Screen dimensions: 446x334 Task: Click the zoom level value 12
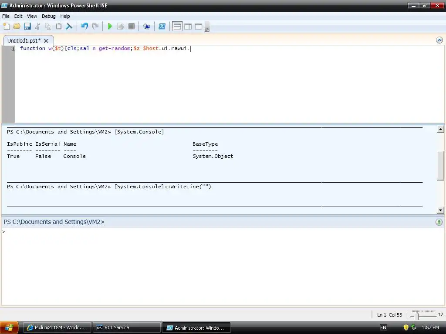[441, 315]
